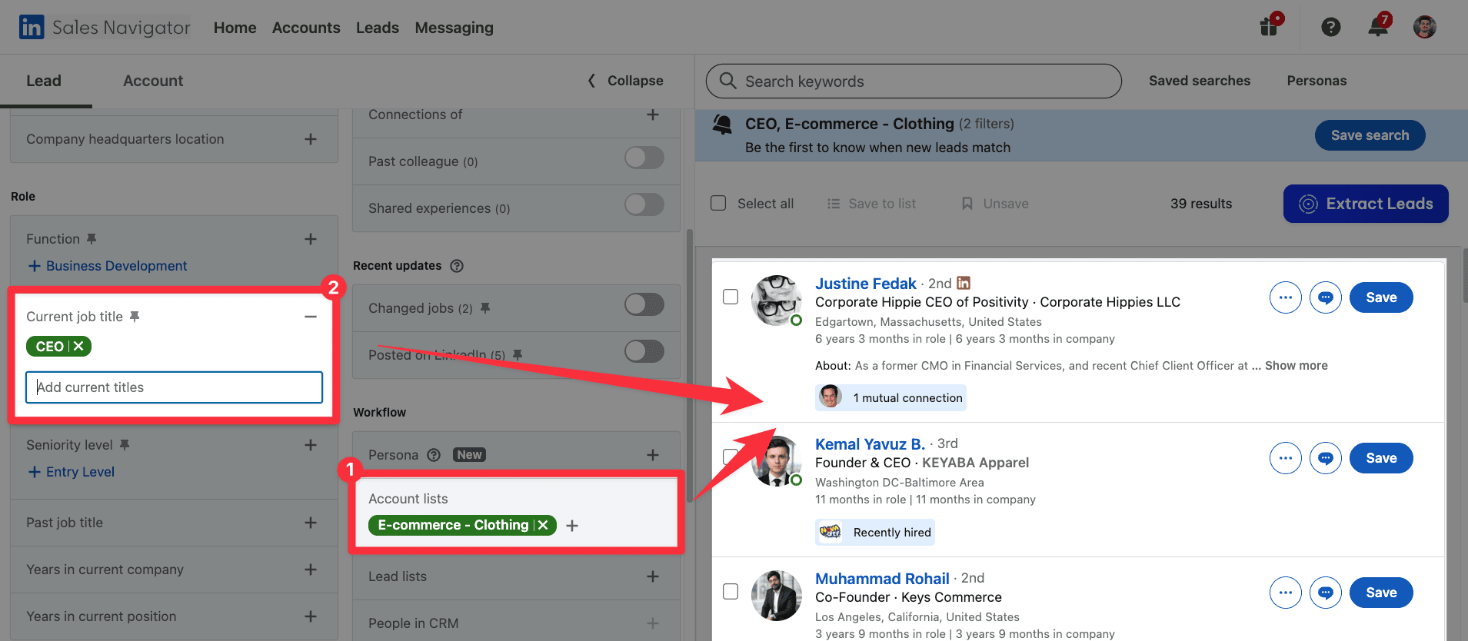
Task: Go to Home in top navigation
Action: tap(235, 28)
